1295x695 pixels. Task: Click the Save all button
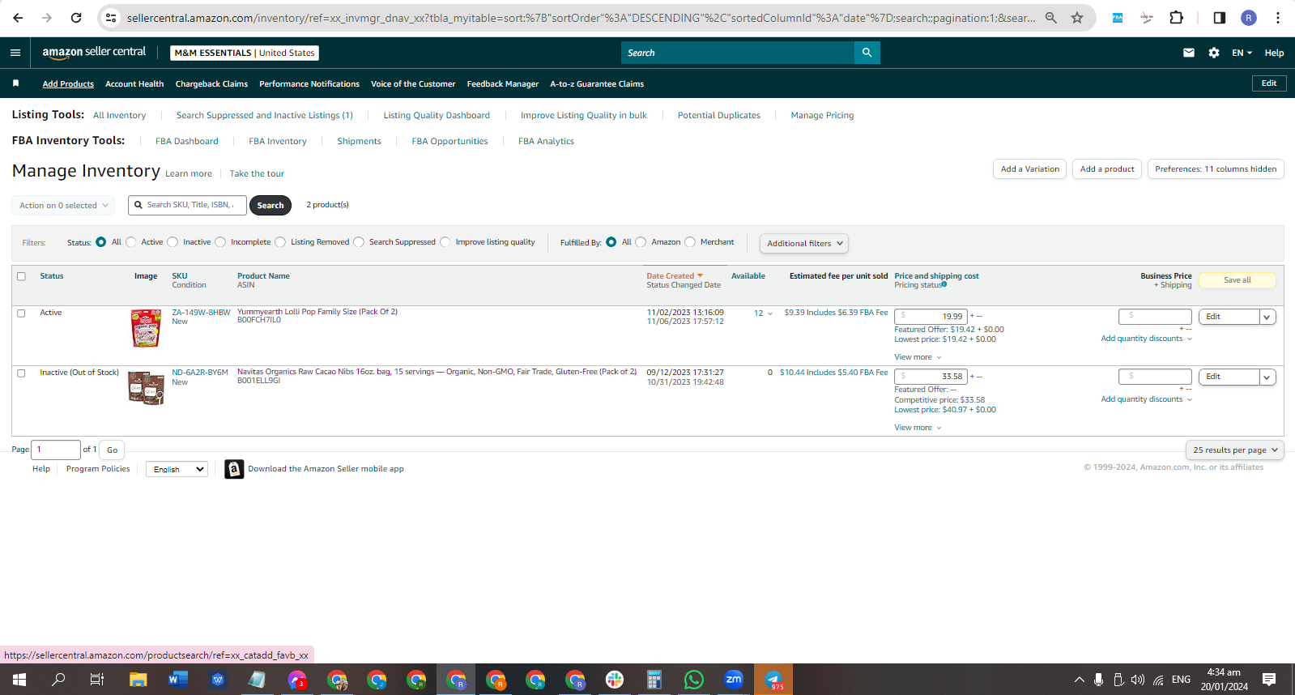[1237, 280]
